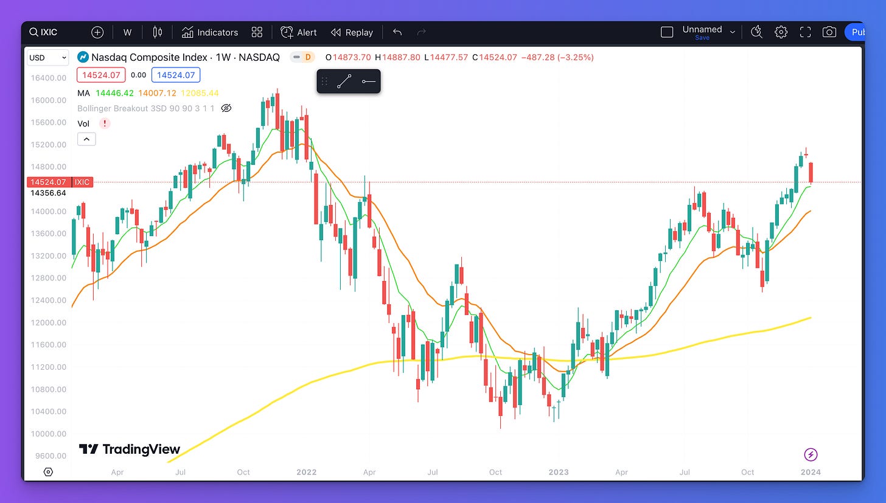Viewport: 886px width, 503px height.
Task: Open chart settings gear
Action: [x=781, y=32]
